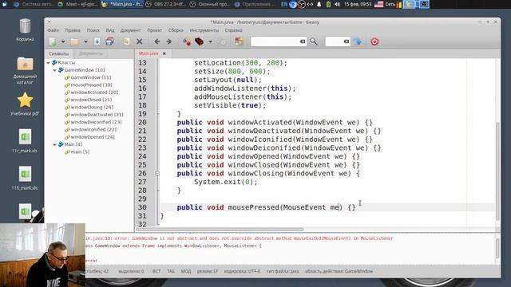Switch to the Символы sidebar tab
Image resolution: width=511 pixels, height=287 pixels.
[58, 53]
